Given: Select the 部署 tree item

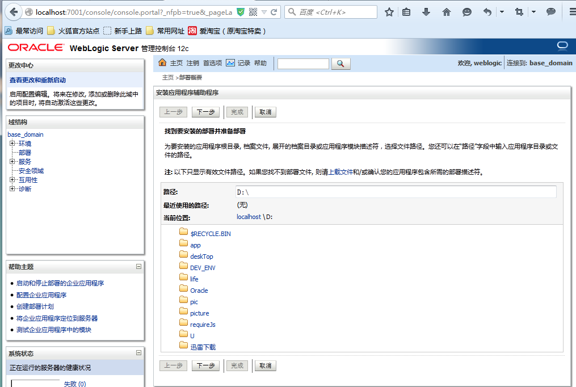Looking at the screenshot, I should [x=25, y=153].
